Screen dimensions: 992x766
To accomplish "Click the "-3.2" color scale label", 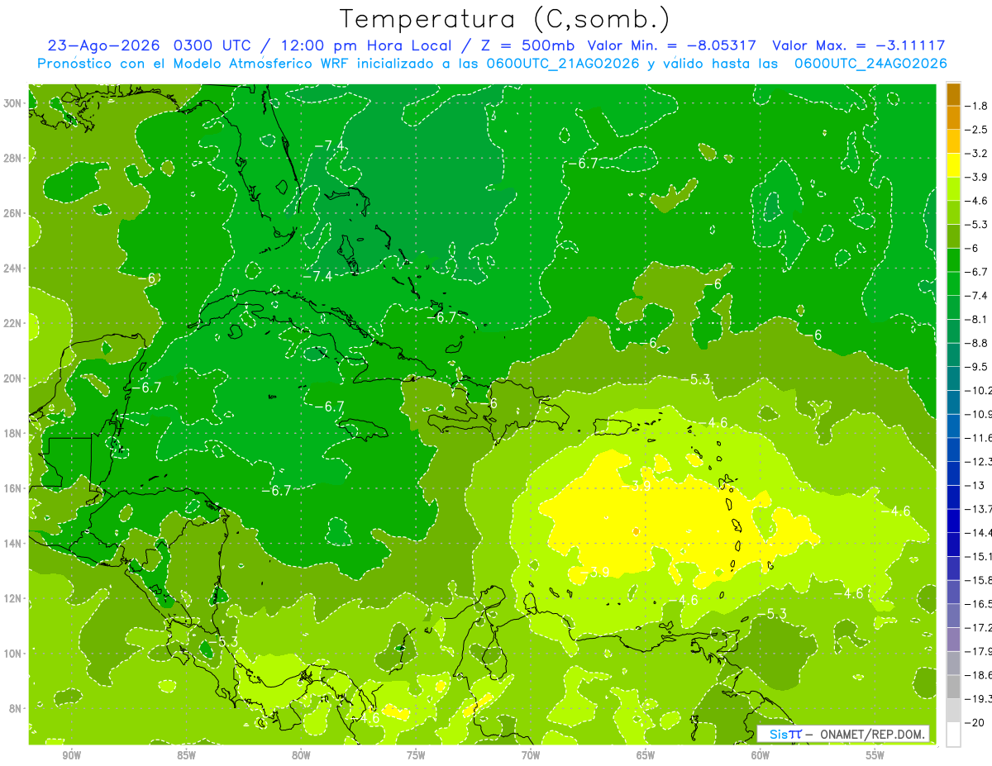I will coord(976,154).
